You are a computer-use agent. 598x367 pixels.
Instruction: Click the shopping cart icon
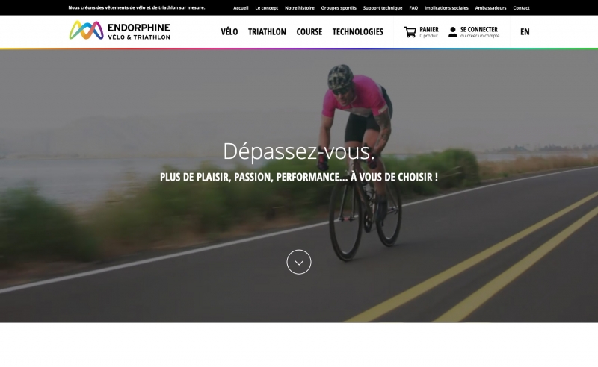(x=410, y=32)
